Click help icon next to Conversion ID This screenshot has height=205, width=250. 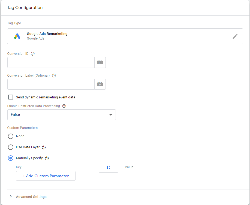33,54
